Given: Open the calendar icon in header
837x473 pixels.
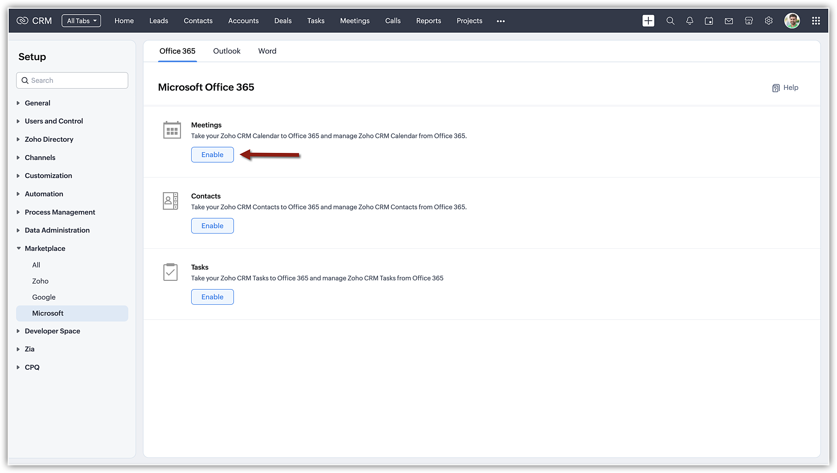Looking at the screenshot, I should 709,20.
